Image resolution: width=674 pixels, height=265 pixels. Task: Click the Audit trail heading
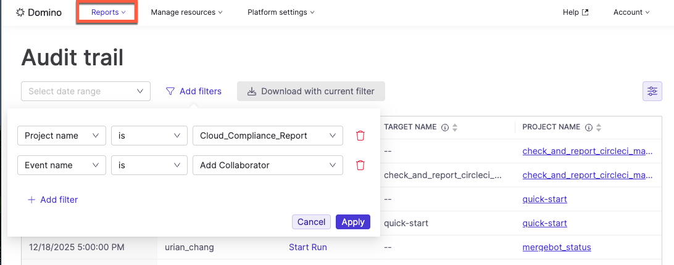pos(72,57)
